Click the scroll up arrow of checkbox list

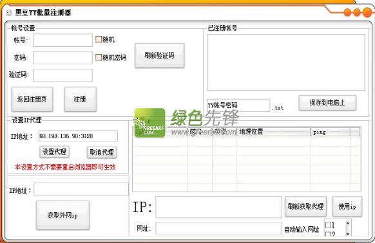click(348, 224)
